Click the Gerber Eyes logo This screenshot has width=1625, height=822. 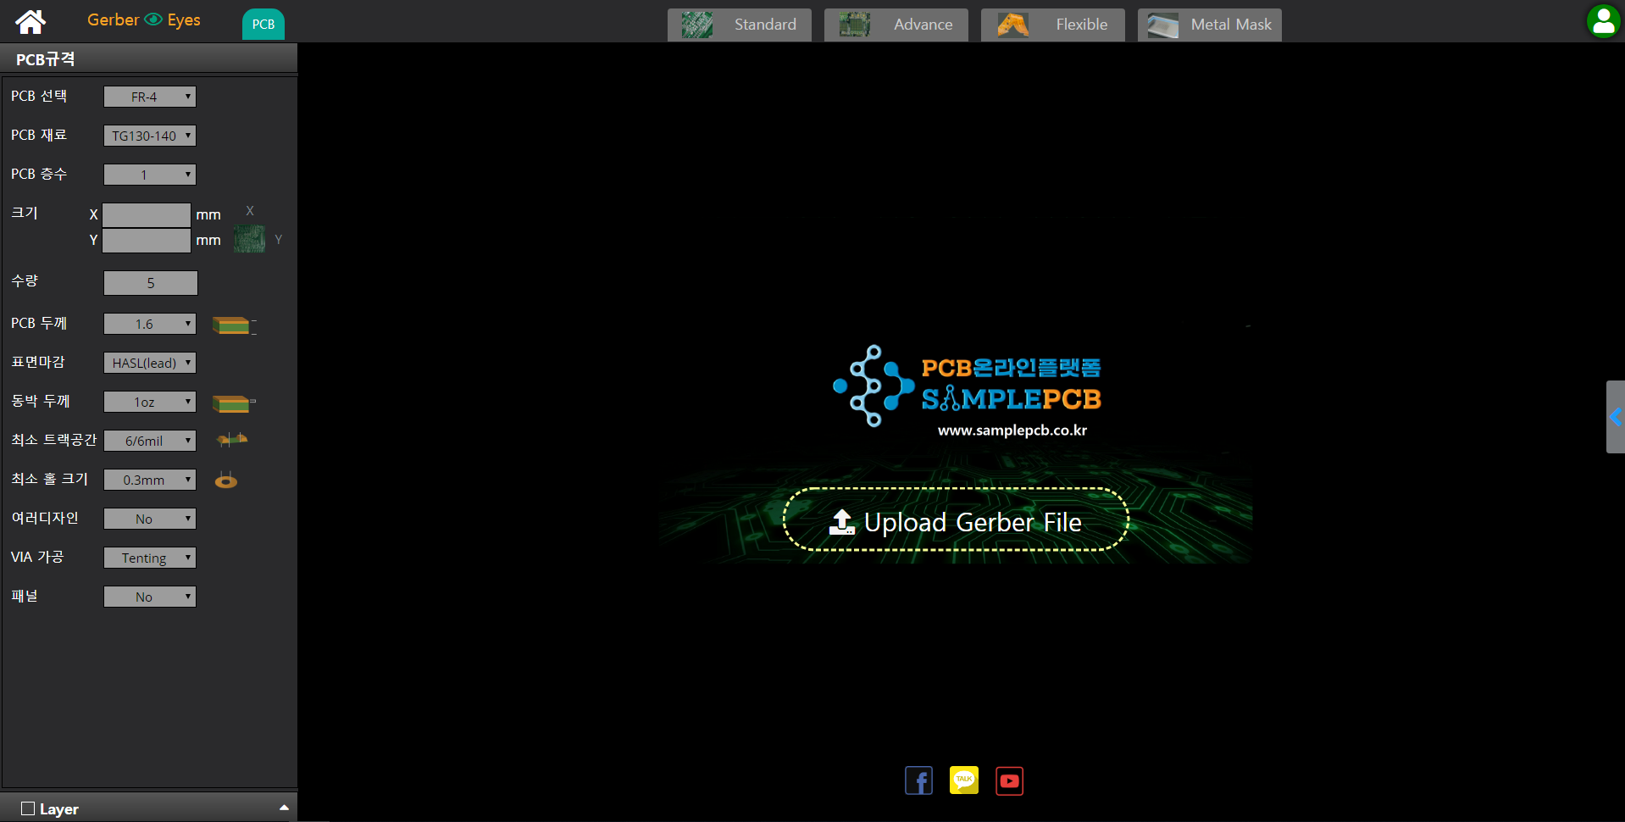pyautogui.click(x=144, y=19)
